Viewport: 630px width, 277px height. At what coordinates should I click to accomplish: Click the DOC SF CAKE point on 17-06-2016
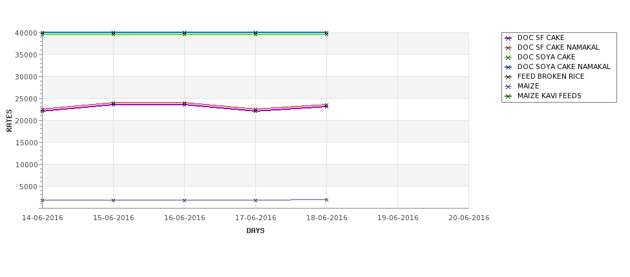coord(255,111)
